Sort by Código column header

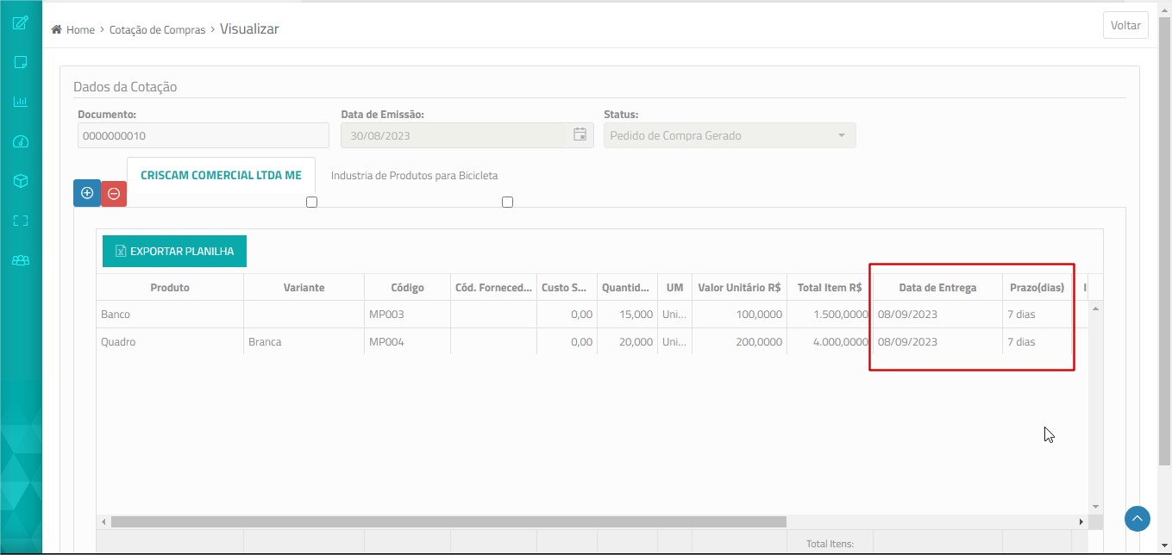click(x=408, y=288)
